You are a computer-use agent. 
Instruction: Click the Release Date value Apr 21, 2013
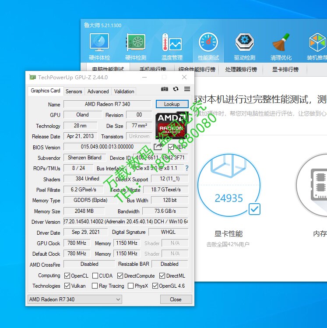(80, 136)
